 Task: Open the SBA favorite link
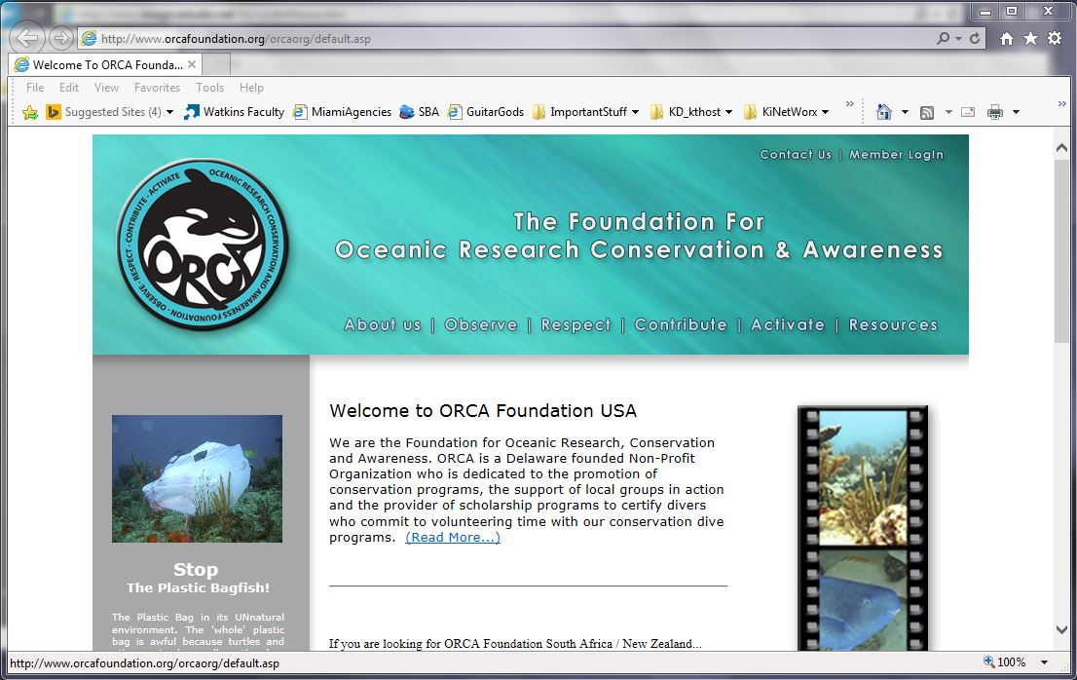(x=419, y=112)
